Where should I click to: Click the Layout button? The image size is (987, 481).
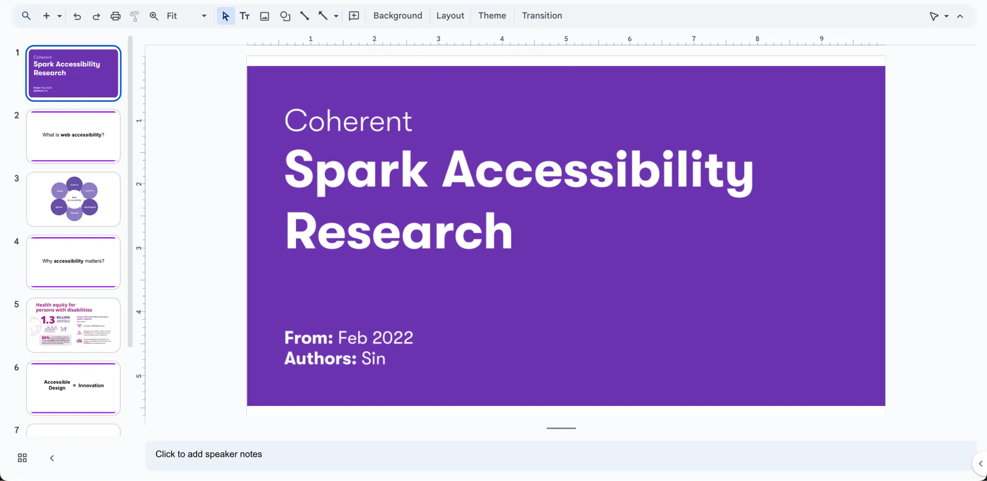pos(450,16)
